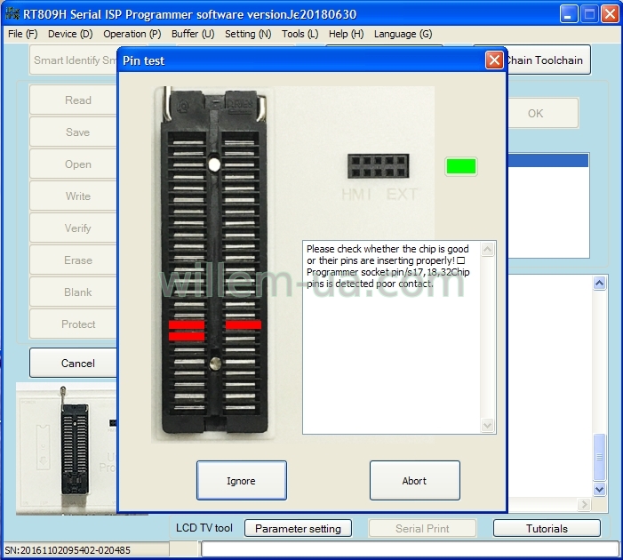This screenshot has width=623, height=560.
Task: Click the application icon in title bar
Action: pyautogui.click(x=12, y=14)
